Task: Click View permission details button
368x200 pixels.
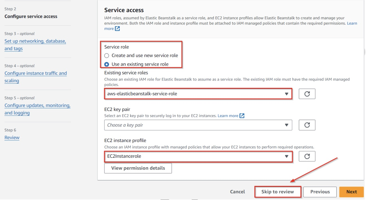Action: 138,168
